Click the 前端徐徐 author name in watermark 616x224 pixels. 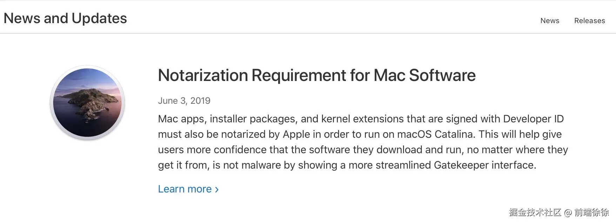point(591,212)
